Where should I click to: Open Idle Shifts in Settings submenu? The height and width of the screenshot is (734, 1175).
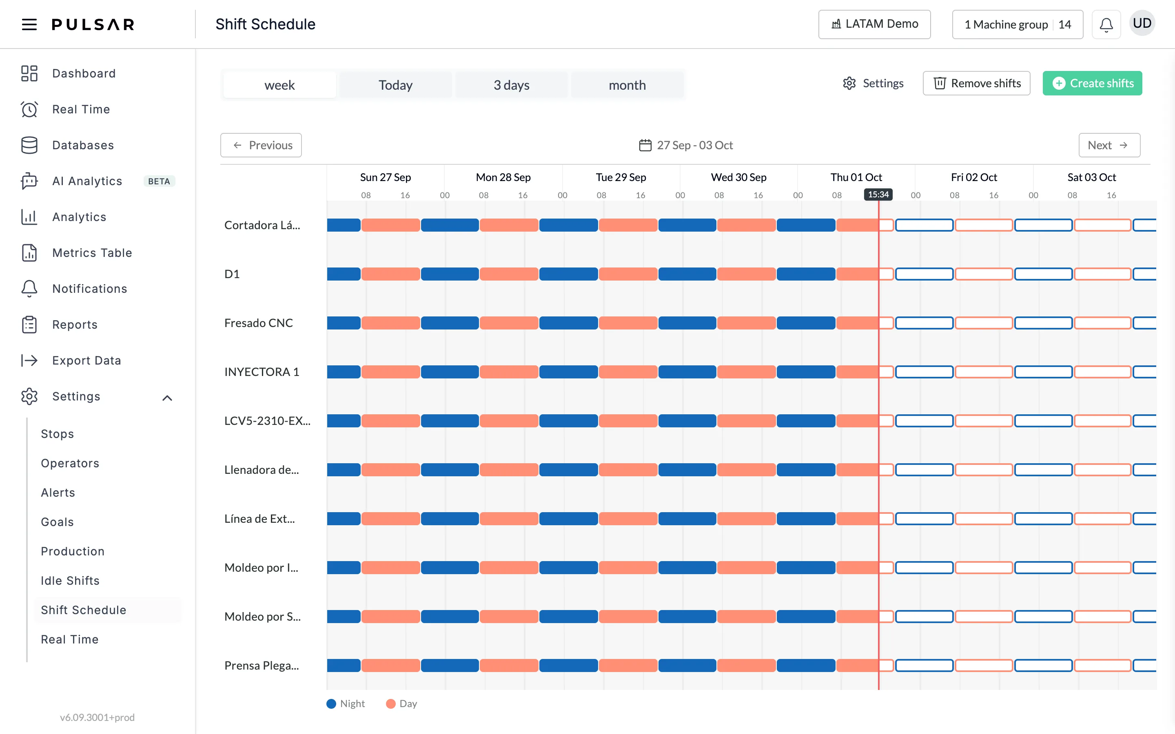(x=70, y=581)
